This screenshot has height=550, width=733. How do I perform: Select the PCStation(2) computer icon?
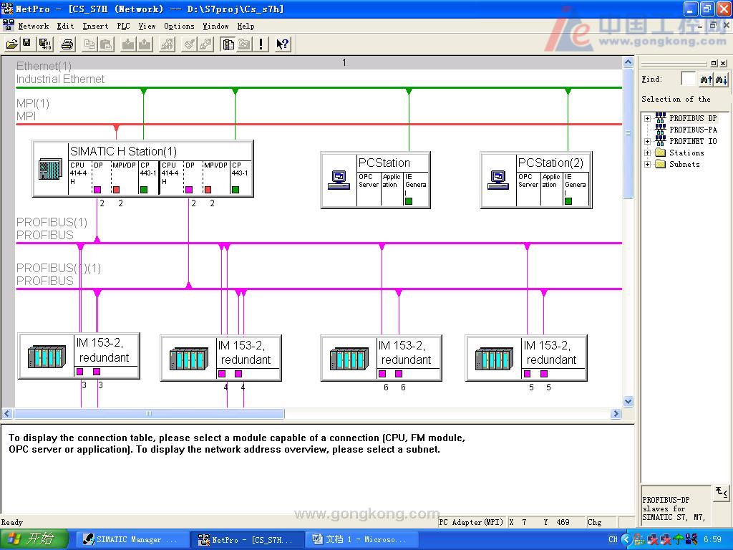pos(498,180)
